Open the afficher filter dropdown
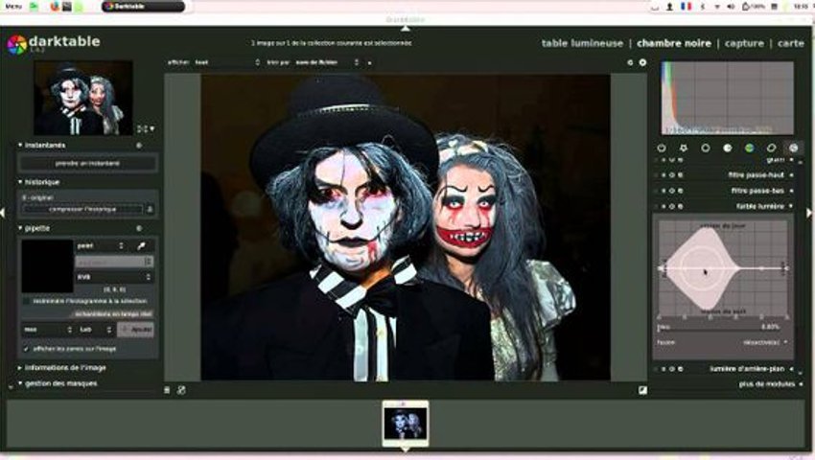This screenshot has width=815, height=460. [227, 62]
